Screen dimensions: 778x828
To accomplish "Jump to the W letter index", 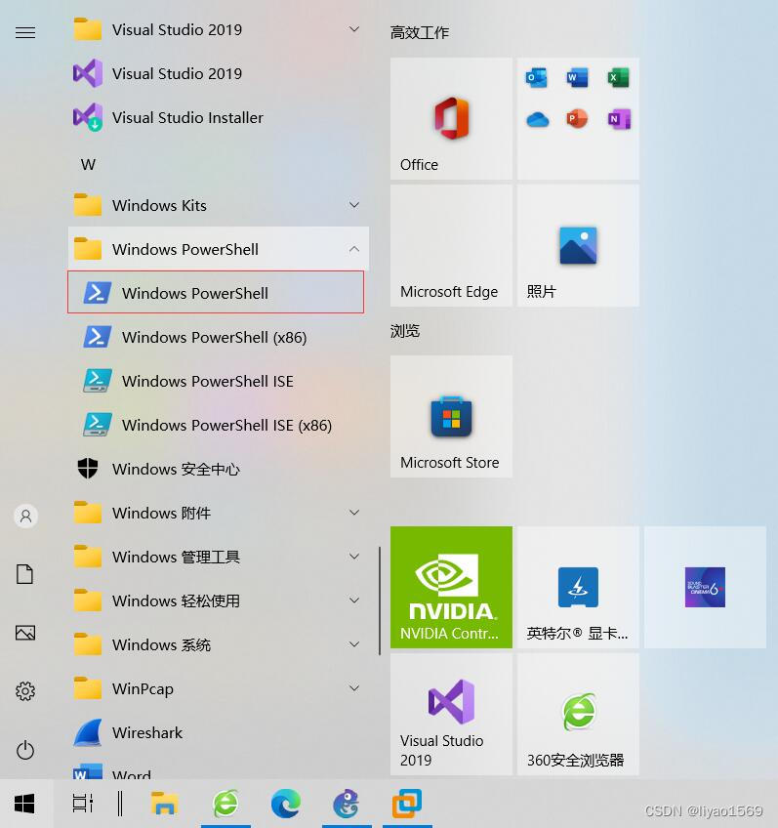I will (x=88, y=165).
